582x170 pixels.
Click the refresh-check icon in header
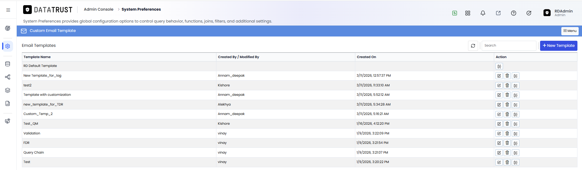[x=529, y=13]
